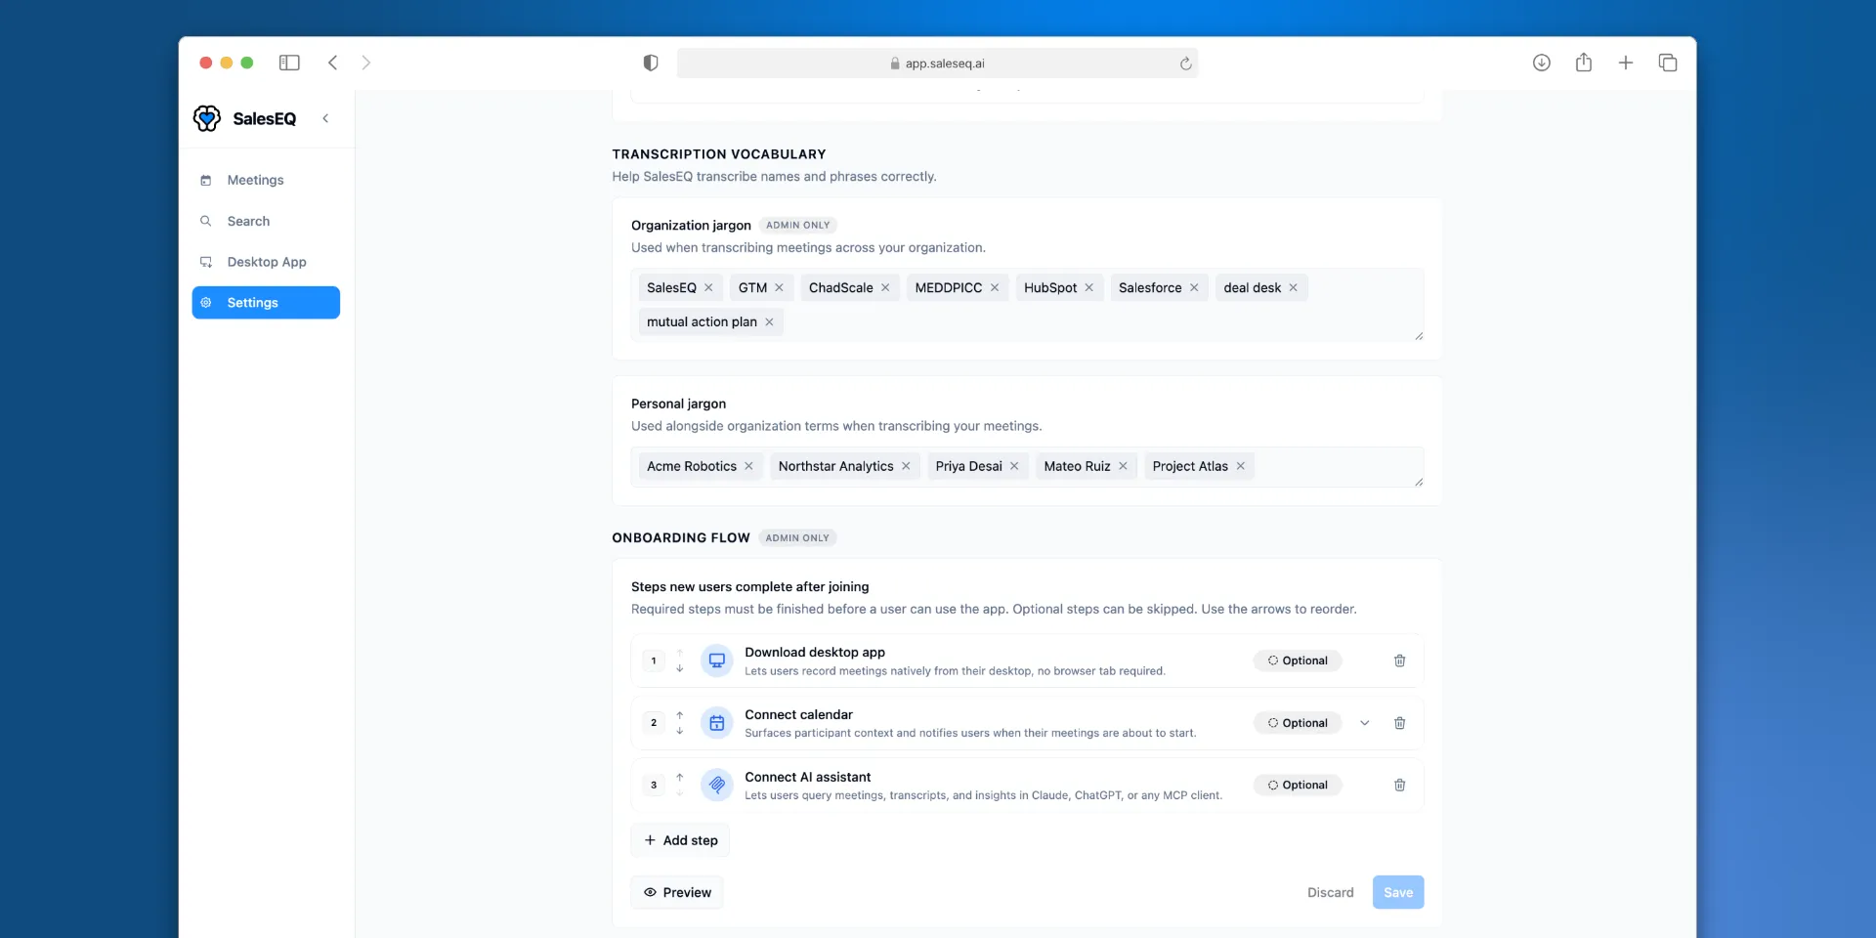Go back with browser back arrow
Screen dimensions: 1876x938
click(333, 63)
